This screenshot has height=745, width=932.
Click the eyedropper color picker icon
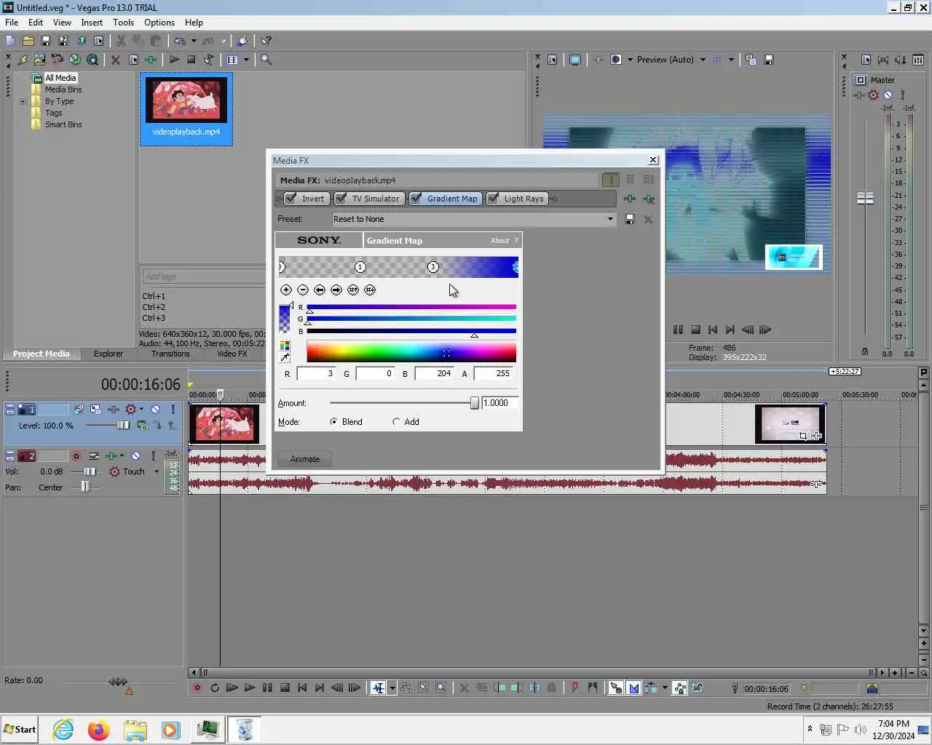point(285,357)
